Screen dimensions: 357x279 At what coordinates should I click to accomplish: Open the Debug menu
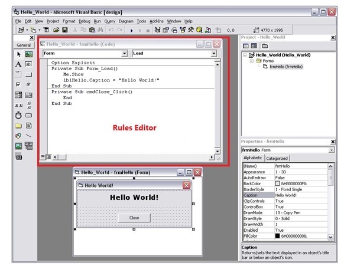tap(85, 21)
